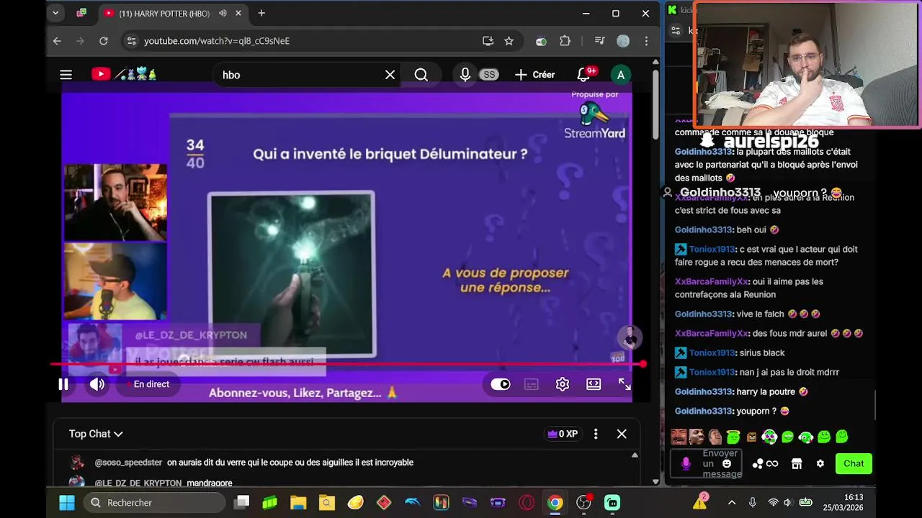922x518 pixels.
Task: Open the YouTube hamburger guide menu
Action: coord(66,75)
